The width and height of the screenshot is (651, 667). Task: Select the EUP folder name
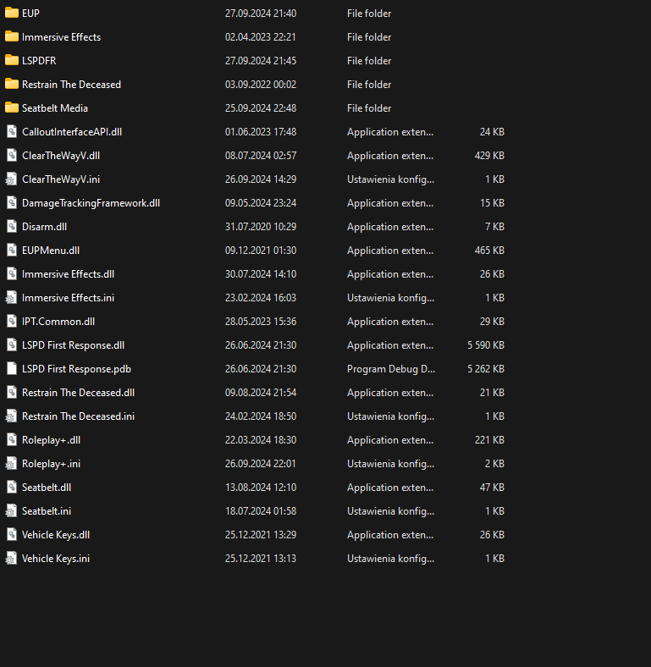point(30,14)
